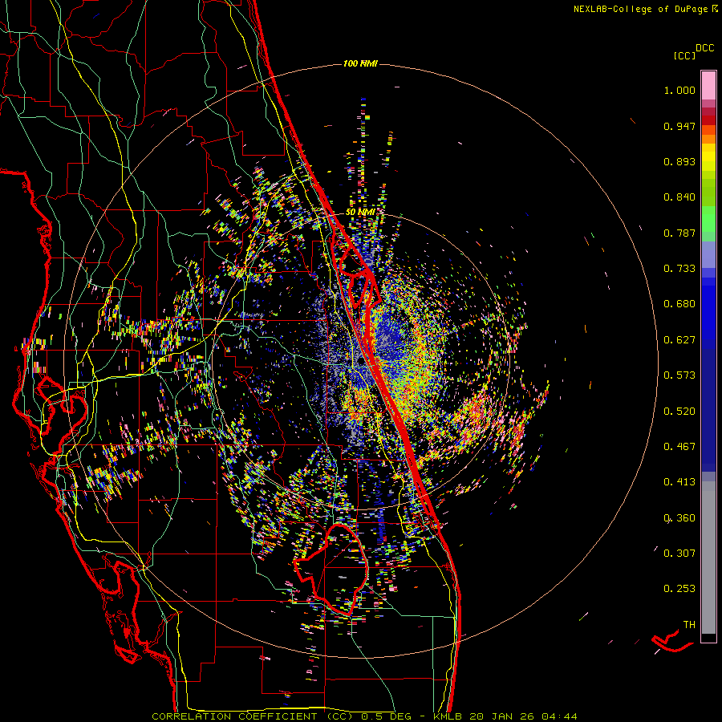Screen dimensions: 722x722
Task: Click the 0.840 scale value
Action: [x=679, y=197]
